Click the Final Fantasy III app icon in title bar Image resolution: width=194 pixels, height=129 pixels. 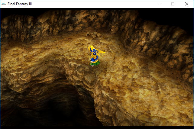click(4, 4)
